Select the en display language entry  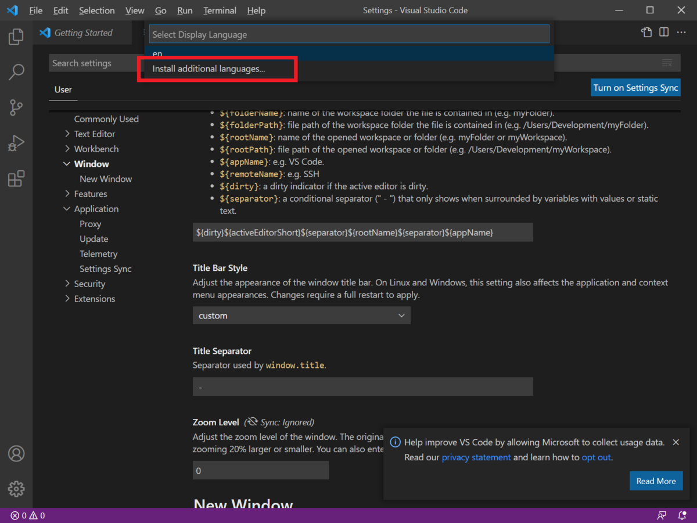(x=349, y=53)
